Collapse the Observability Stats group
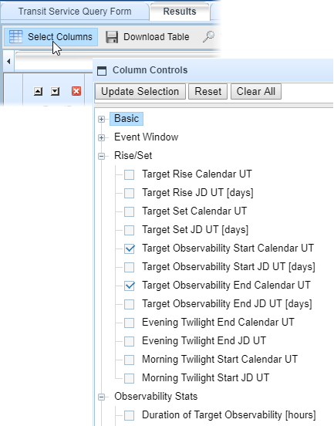The image size is (334, 426). [101, 397]
